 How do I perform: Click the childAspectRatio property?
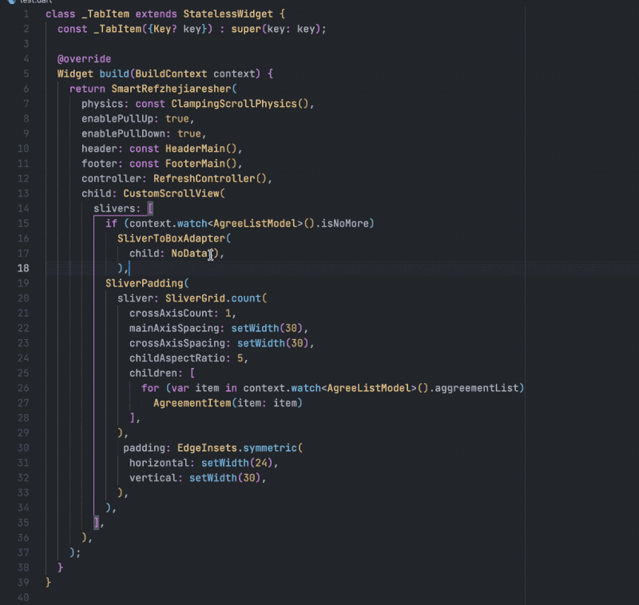pyautogui.click(x=177, y=358)
